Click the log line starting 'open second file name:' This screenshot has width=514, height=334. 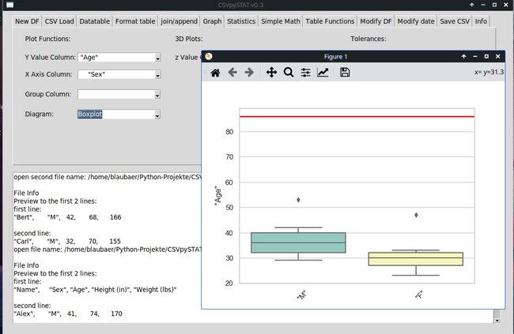point(108,177)
